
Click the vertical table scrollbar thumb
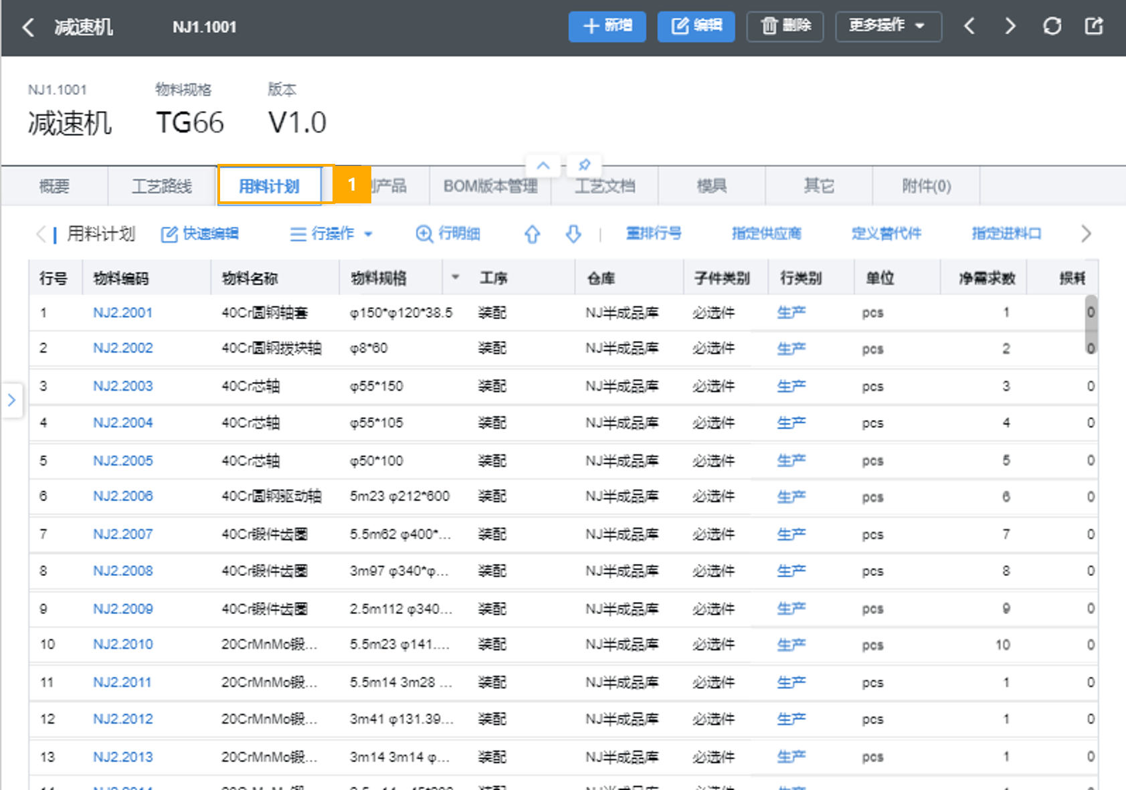pyautogui.click(x=1091, y=324)
